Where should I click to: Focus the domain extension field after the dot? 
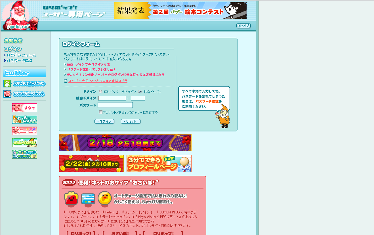(138, 98)
